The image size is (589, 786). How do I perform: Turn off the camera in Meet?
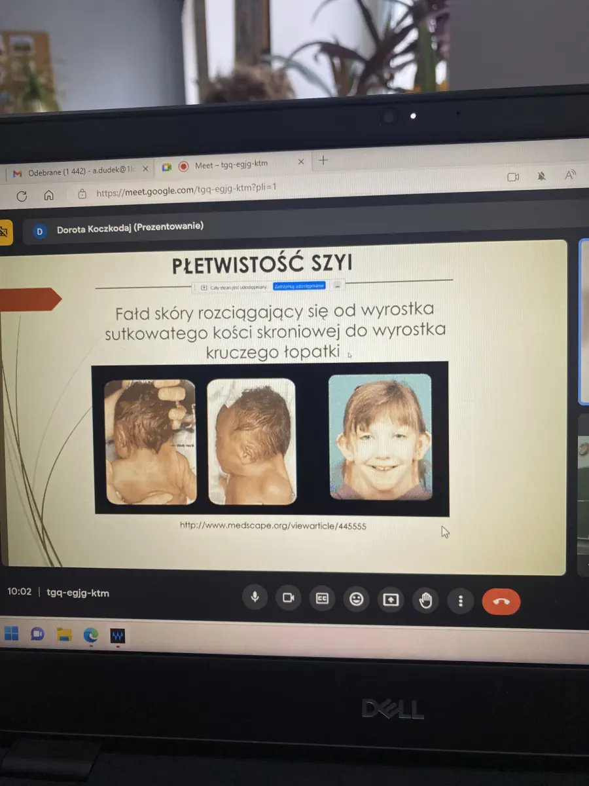(x=288, y=598)
